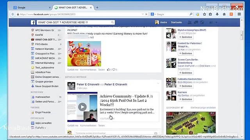The image size is (250, 140).
Task: Click the comment bubble count icon
Action: (x=114, y=70)
